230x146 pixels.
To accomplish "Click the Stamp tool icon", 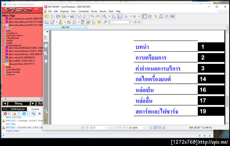I will click(x=61, y=22).
